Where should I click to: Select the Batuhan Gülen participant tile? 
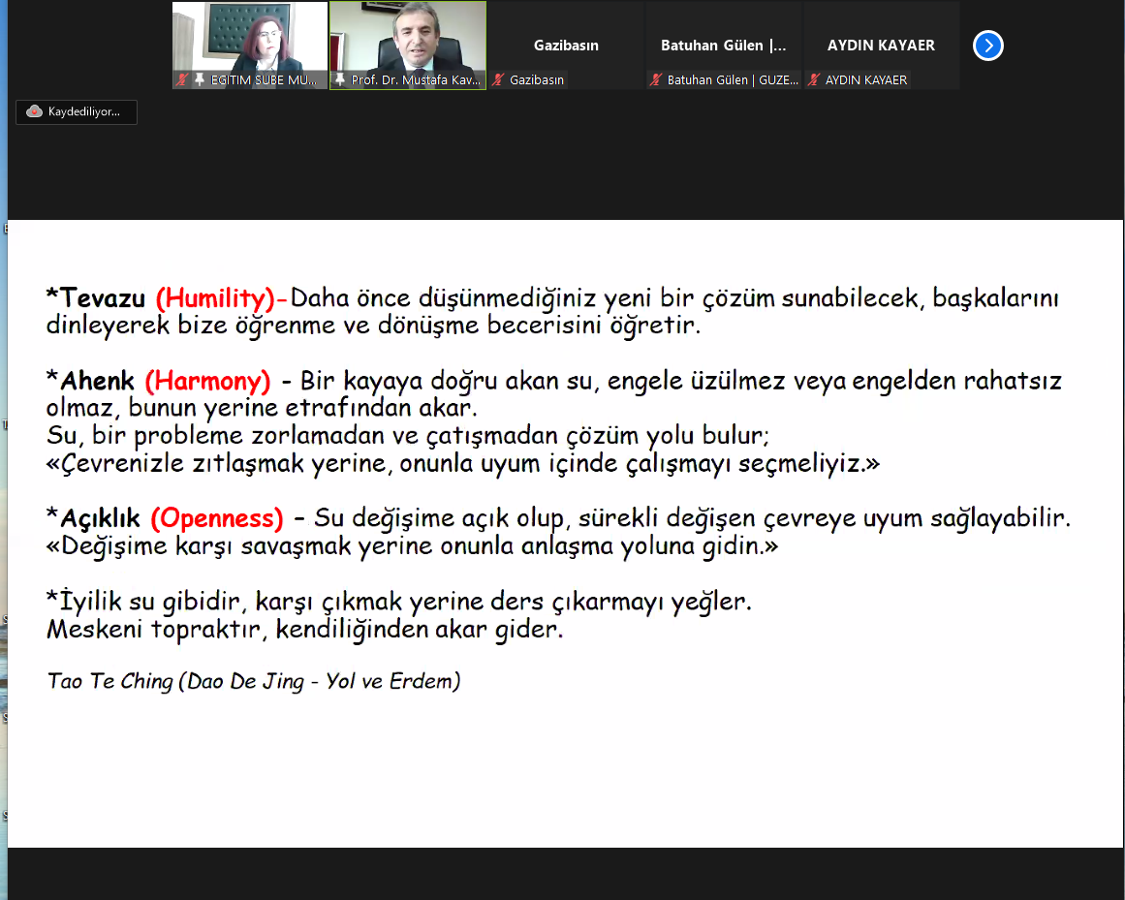click(723, 46)
